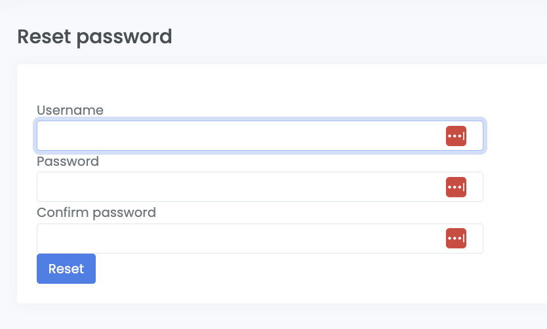
Task: Open autofill from the Username field's red icon
Action: 456,136
